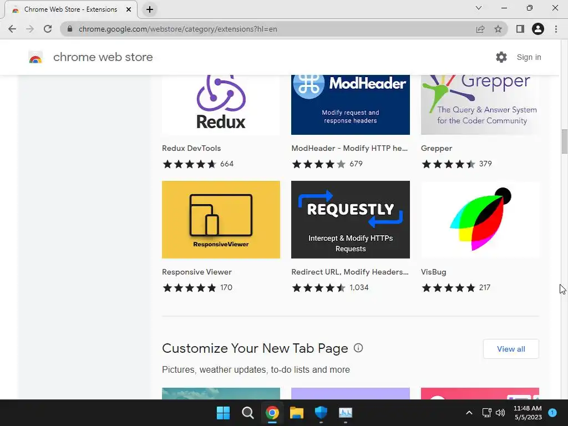Click the volume speaker icon

500,413
